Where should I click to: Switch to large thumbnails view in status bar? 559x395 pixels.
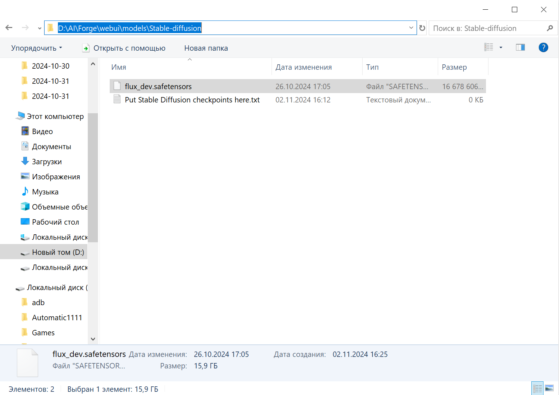(549, 389)
